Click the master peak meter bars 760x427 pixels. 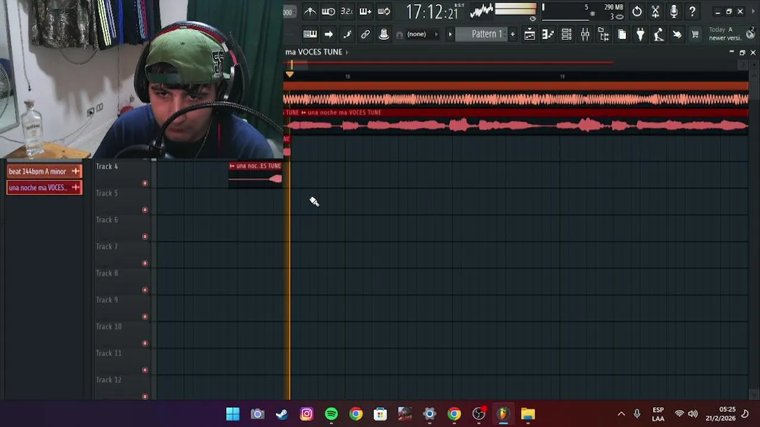click(515, 9)
